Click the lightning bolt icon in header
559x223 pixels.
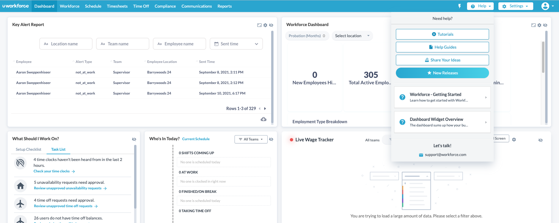459,6
